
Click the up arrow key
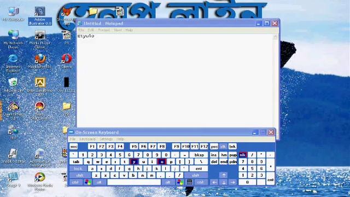224,175
